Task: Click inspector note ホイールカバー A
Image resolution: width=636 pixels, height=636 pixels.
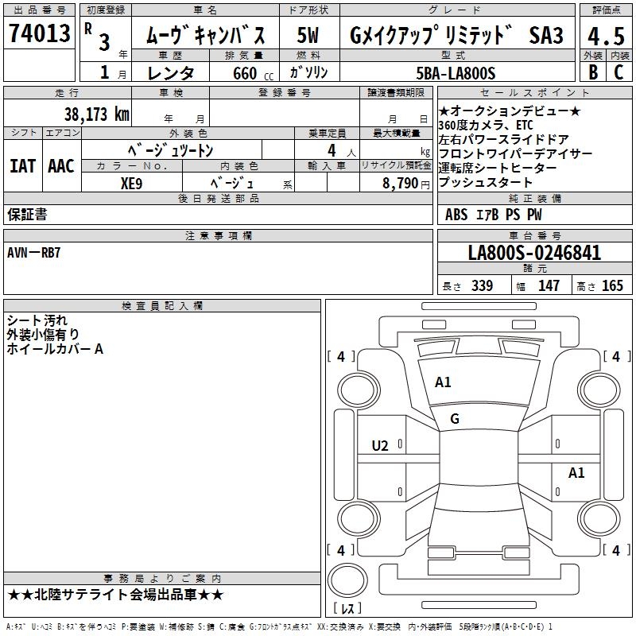Action: pos(55,349)
